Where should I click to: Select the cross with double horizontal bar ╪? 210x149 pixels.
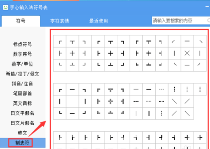(x=149, y=53)
